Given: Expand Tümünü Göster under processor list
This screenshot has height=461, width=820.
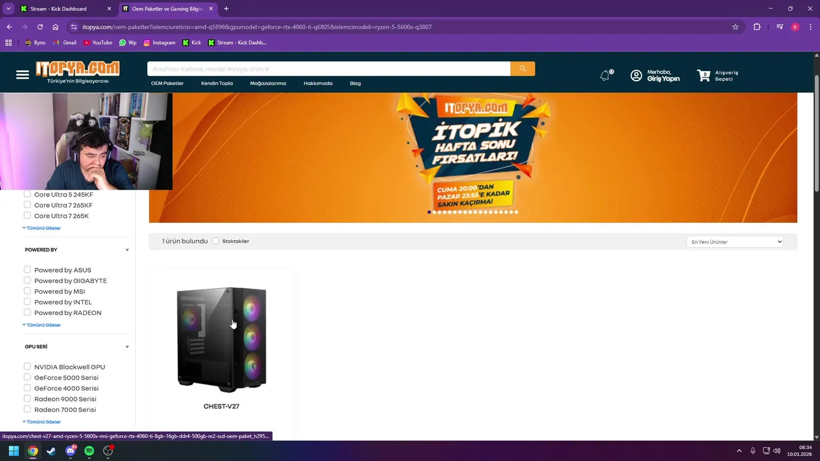Looking at the screenshot, I should tap(42, 228).
